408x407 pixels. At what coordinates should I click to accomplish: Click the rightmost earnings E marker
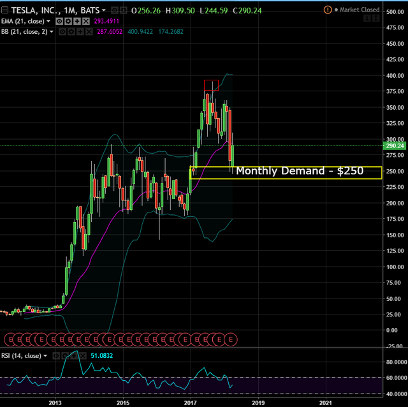pos(231,339)
